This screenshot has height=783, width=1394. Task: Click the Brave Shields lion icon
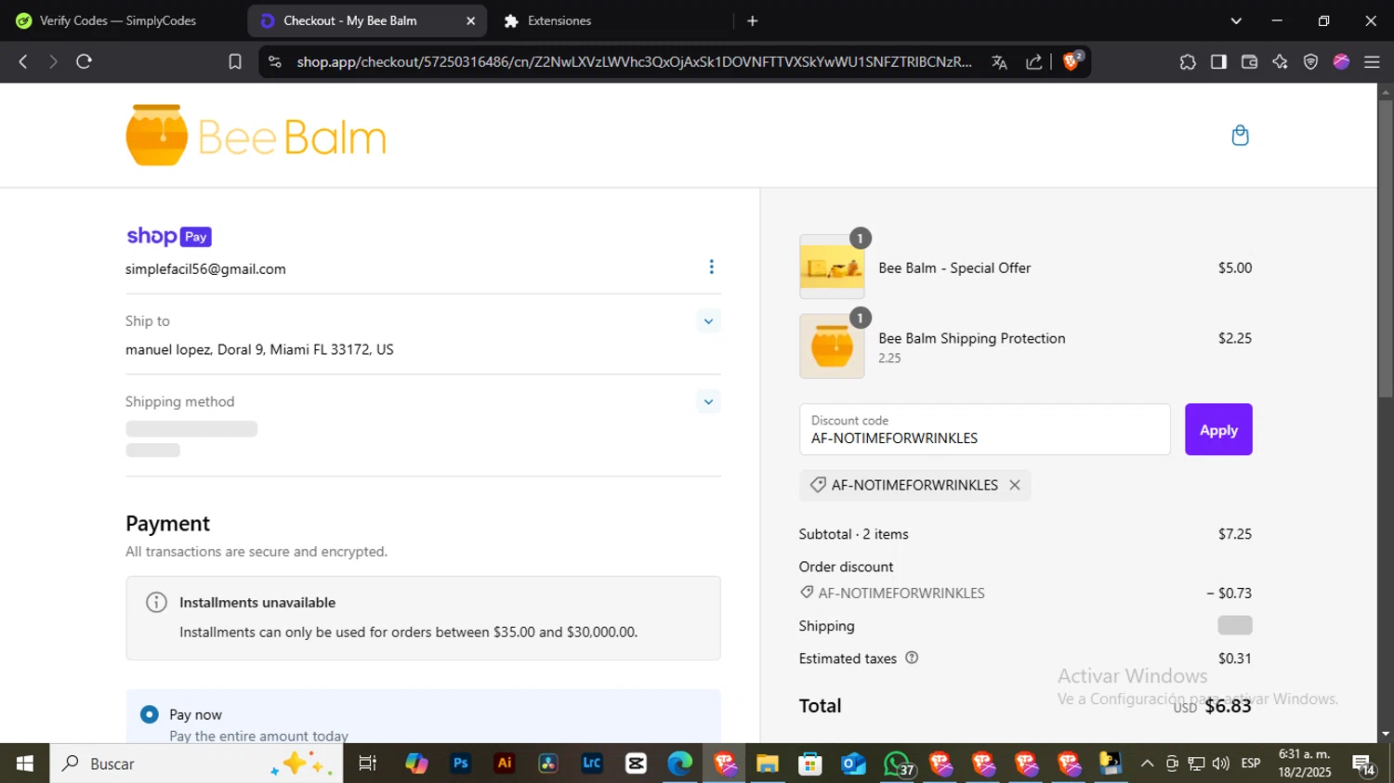pyautogui.click(x=1072, y=61)
